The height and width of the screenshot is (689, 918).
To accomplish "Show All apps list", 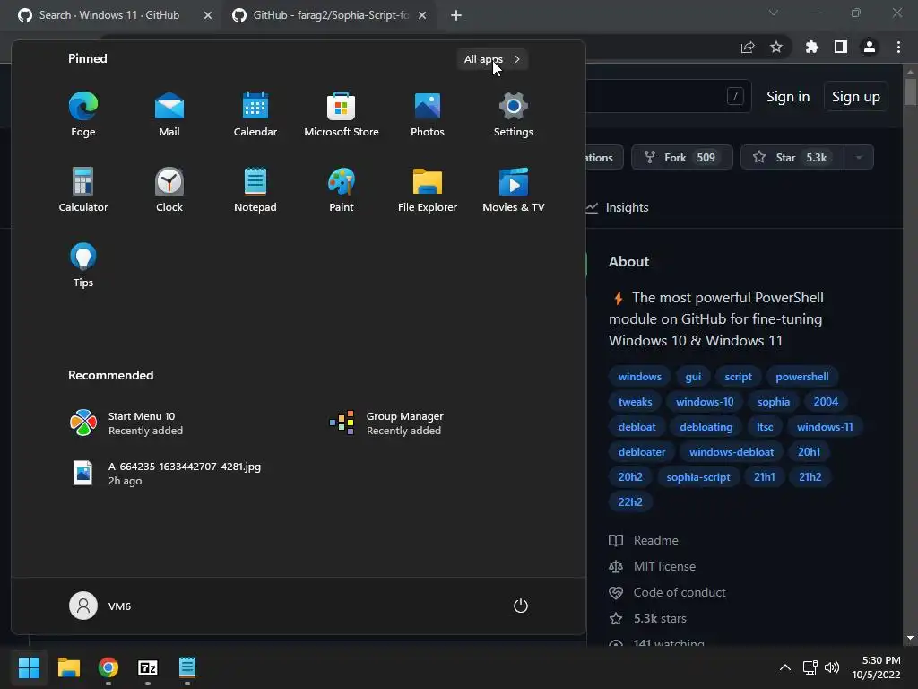I will (x=492, y=59).
